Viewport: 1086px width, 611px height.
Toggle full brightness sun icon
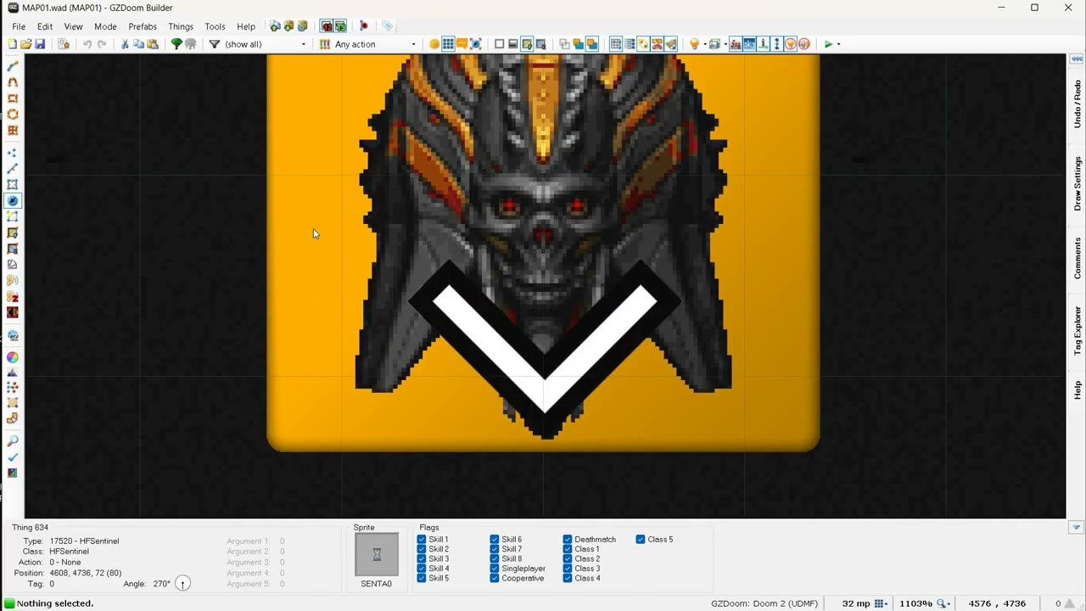click(x=434, y=44)
